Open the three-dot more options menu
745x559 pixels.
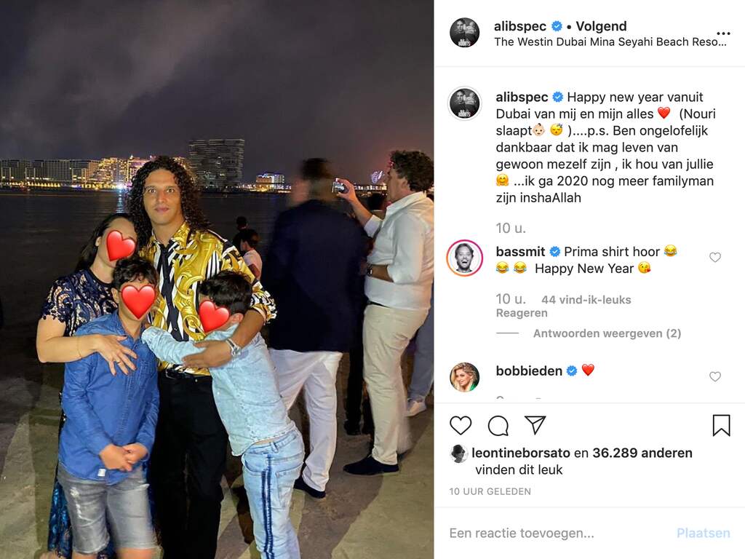point(723,33)
